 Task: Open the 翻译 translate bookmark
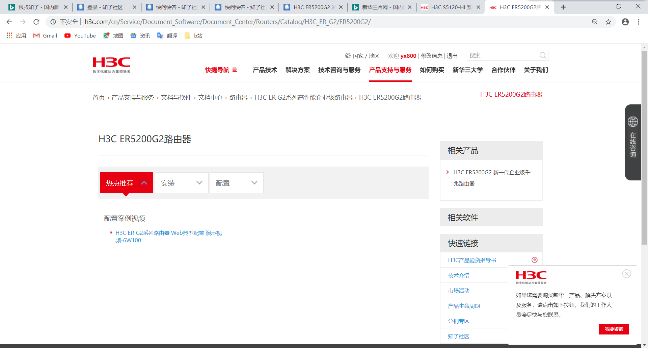click(167, 36)
